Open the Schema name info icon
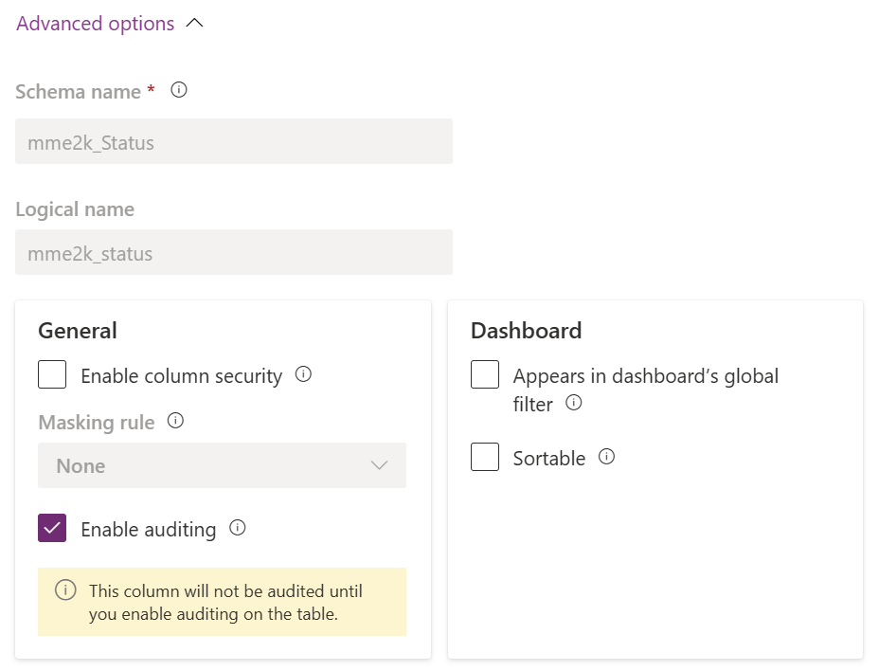 pyautogui.click(x=179, y=90)
